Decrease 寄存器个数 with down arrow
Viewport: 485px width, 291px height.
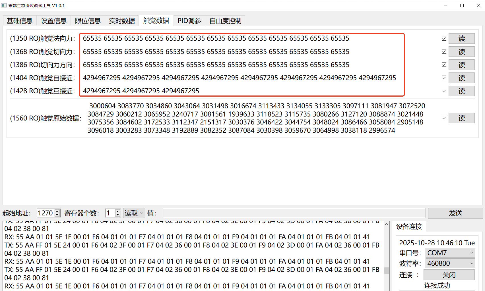118,215
